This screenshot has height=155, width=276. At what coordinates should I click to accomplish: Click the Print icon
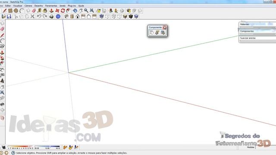[51, 16]
